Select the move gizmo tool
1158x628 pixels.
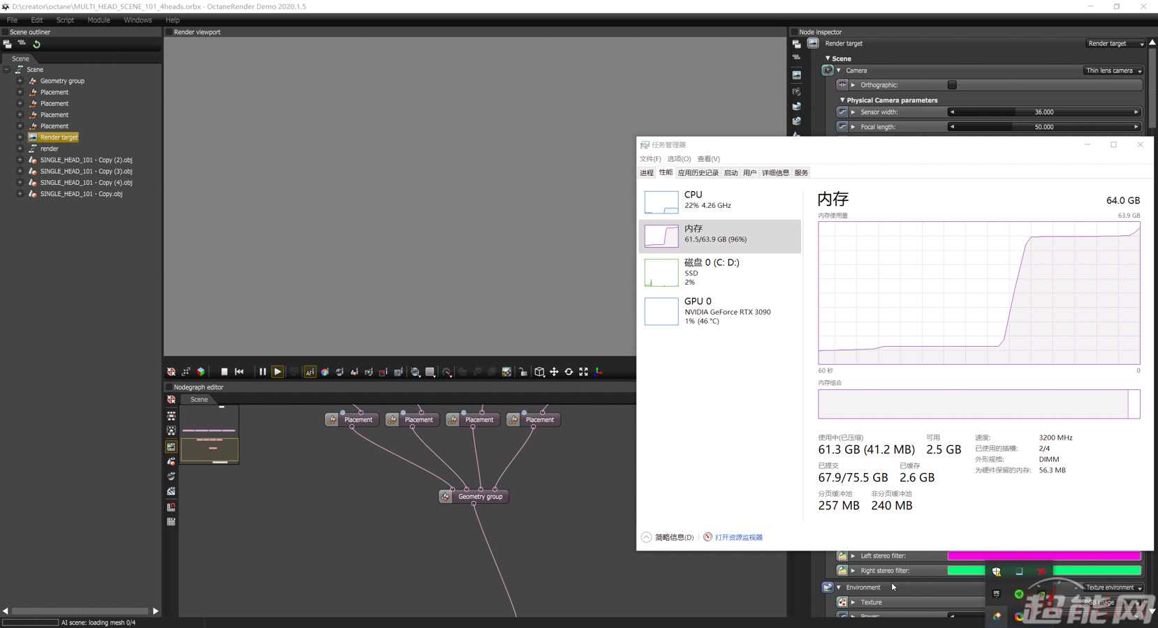click(x=554, y=372)
